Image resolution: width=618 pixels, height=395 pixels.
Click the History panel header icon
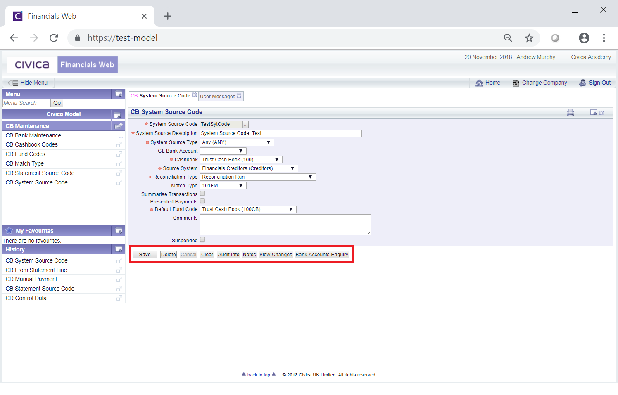coord(119,249)
